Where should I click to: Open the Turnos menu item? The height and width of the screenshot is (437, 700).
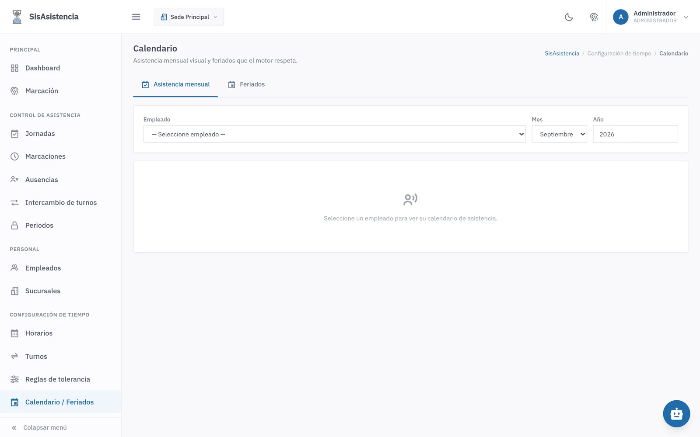60,356
